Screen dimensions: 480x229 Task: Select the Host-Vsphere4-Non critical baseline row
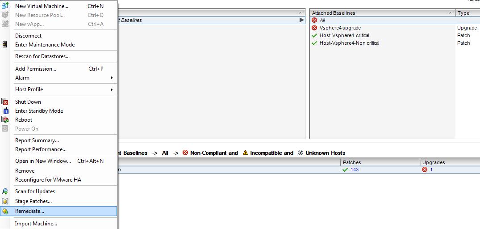click(x=395, y=43)
